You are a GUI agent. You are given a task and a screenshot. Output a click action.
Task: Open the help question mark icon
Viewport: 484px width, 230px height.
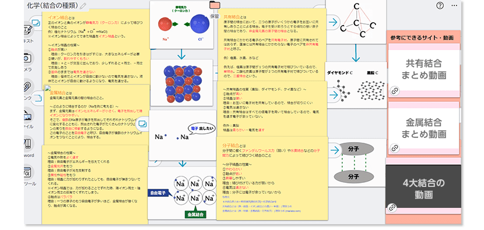(440, 5)
